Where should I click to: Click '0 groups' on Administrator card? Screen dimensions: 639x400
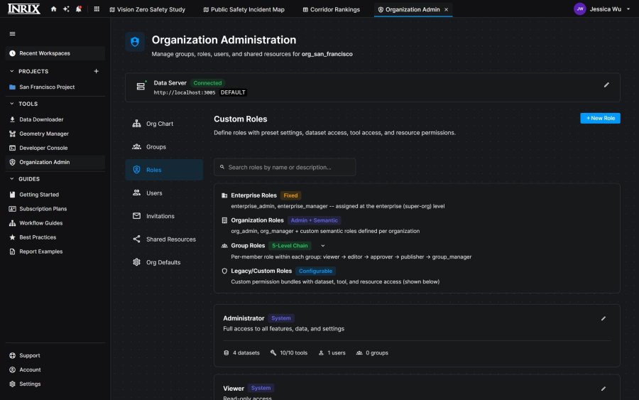click(x=372, y=353)
